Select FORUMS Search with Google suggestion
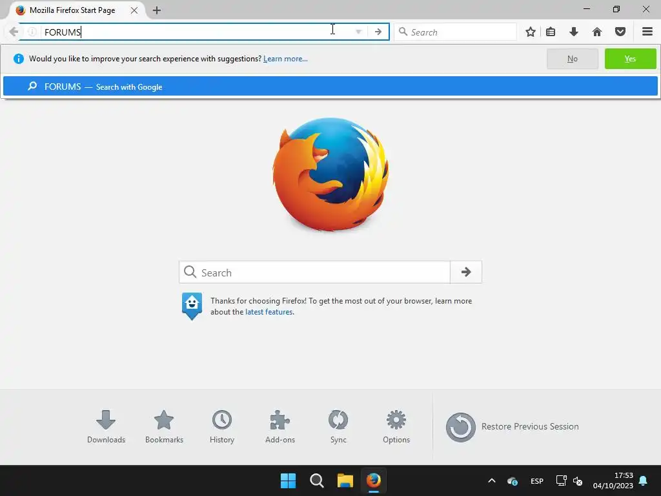 [330, 87]
